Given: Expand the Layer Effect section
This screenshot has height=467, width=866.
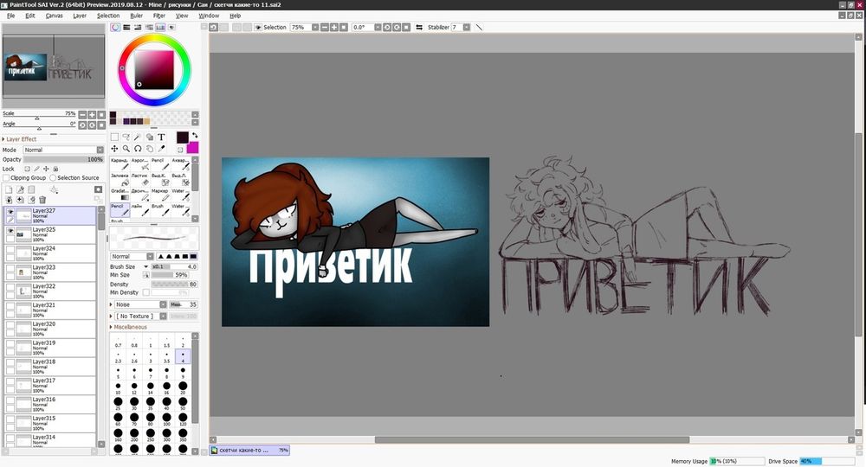Looking at the screenshot, I should (x=20, y=139).
